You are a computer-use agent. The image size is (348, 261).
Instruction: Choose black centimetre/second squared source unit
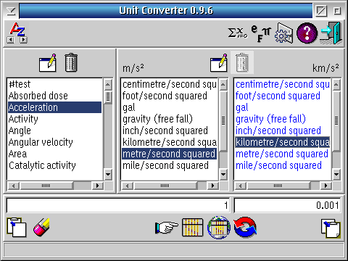(x=170, y=84)
